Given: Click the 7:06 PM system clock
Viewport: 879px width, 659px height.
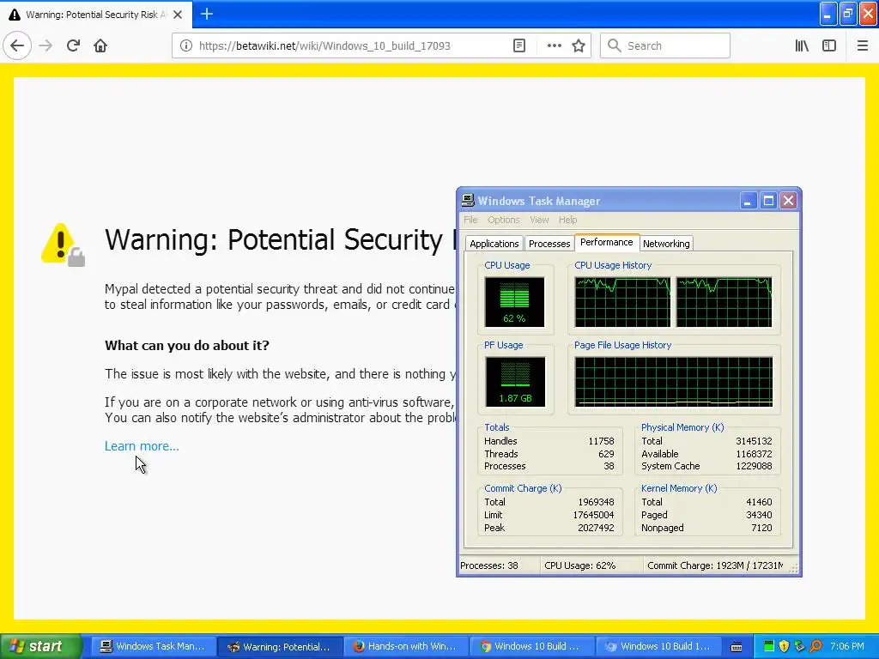Looking at the screenshot, I should tap(847, 646).
